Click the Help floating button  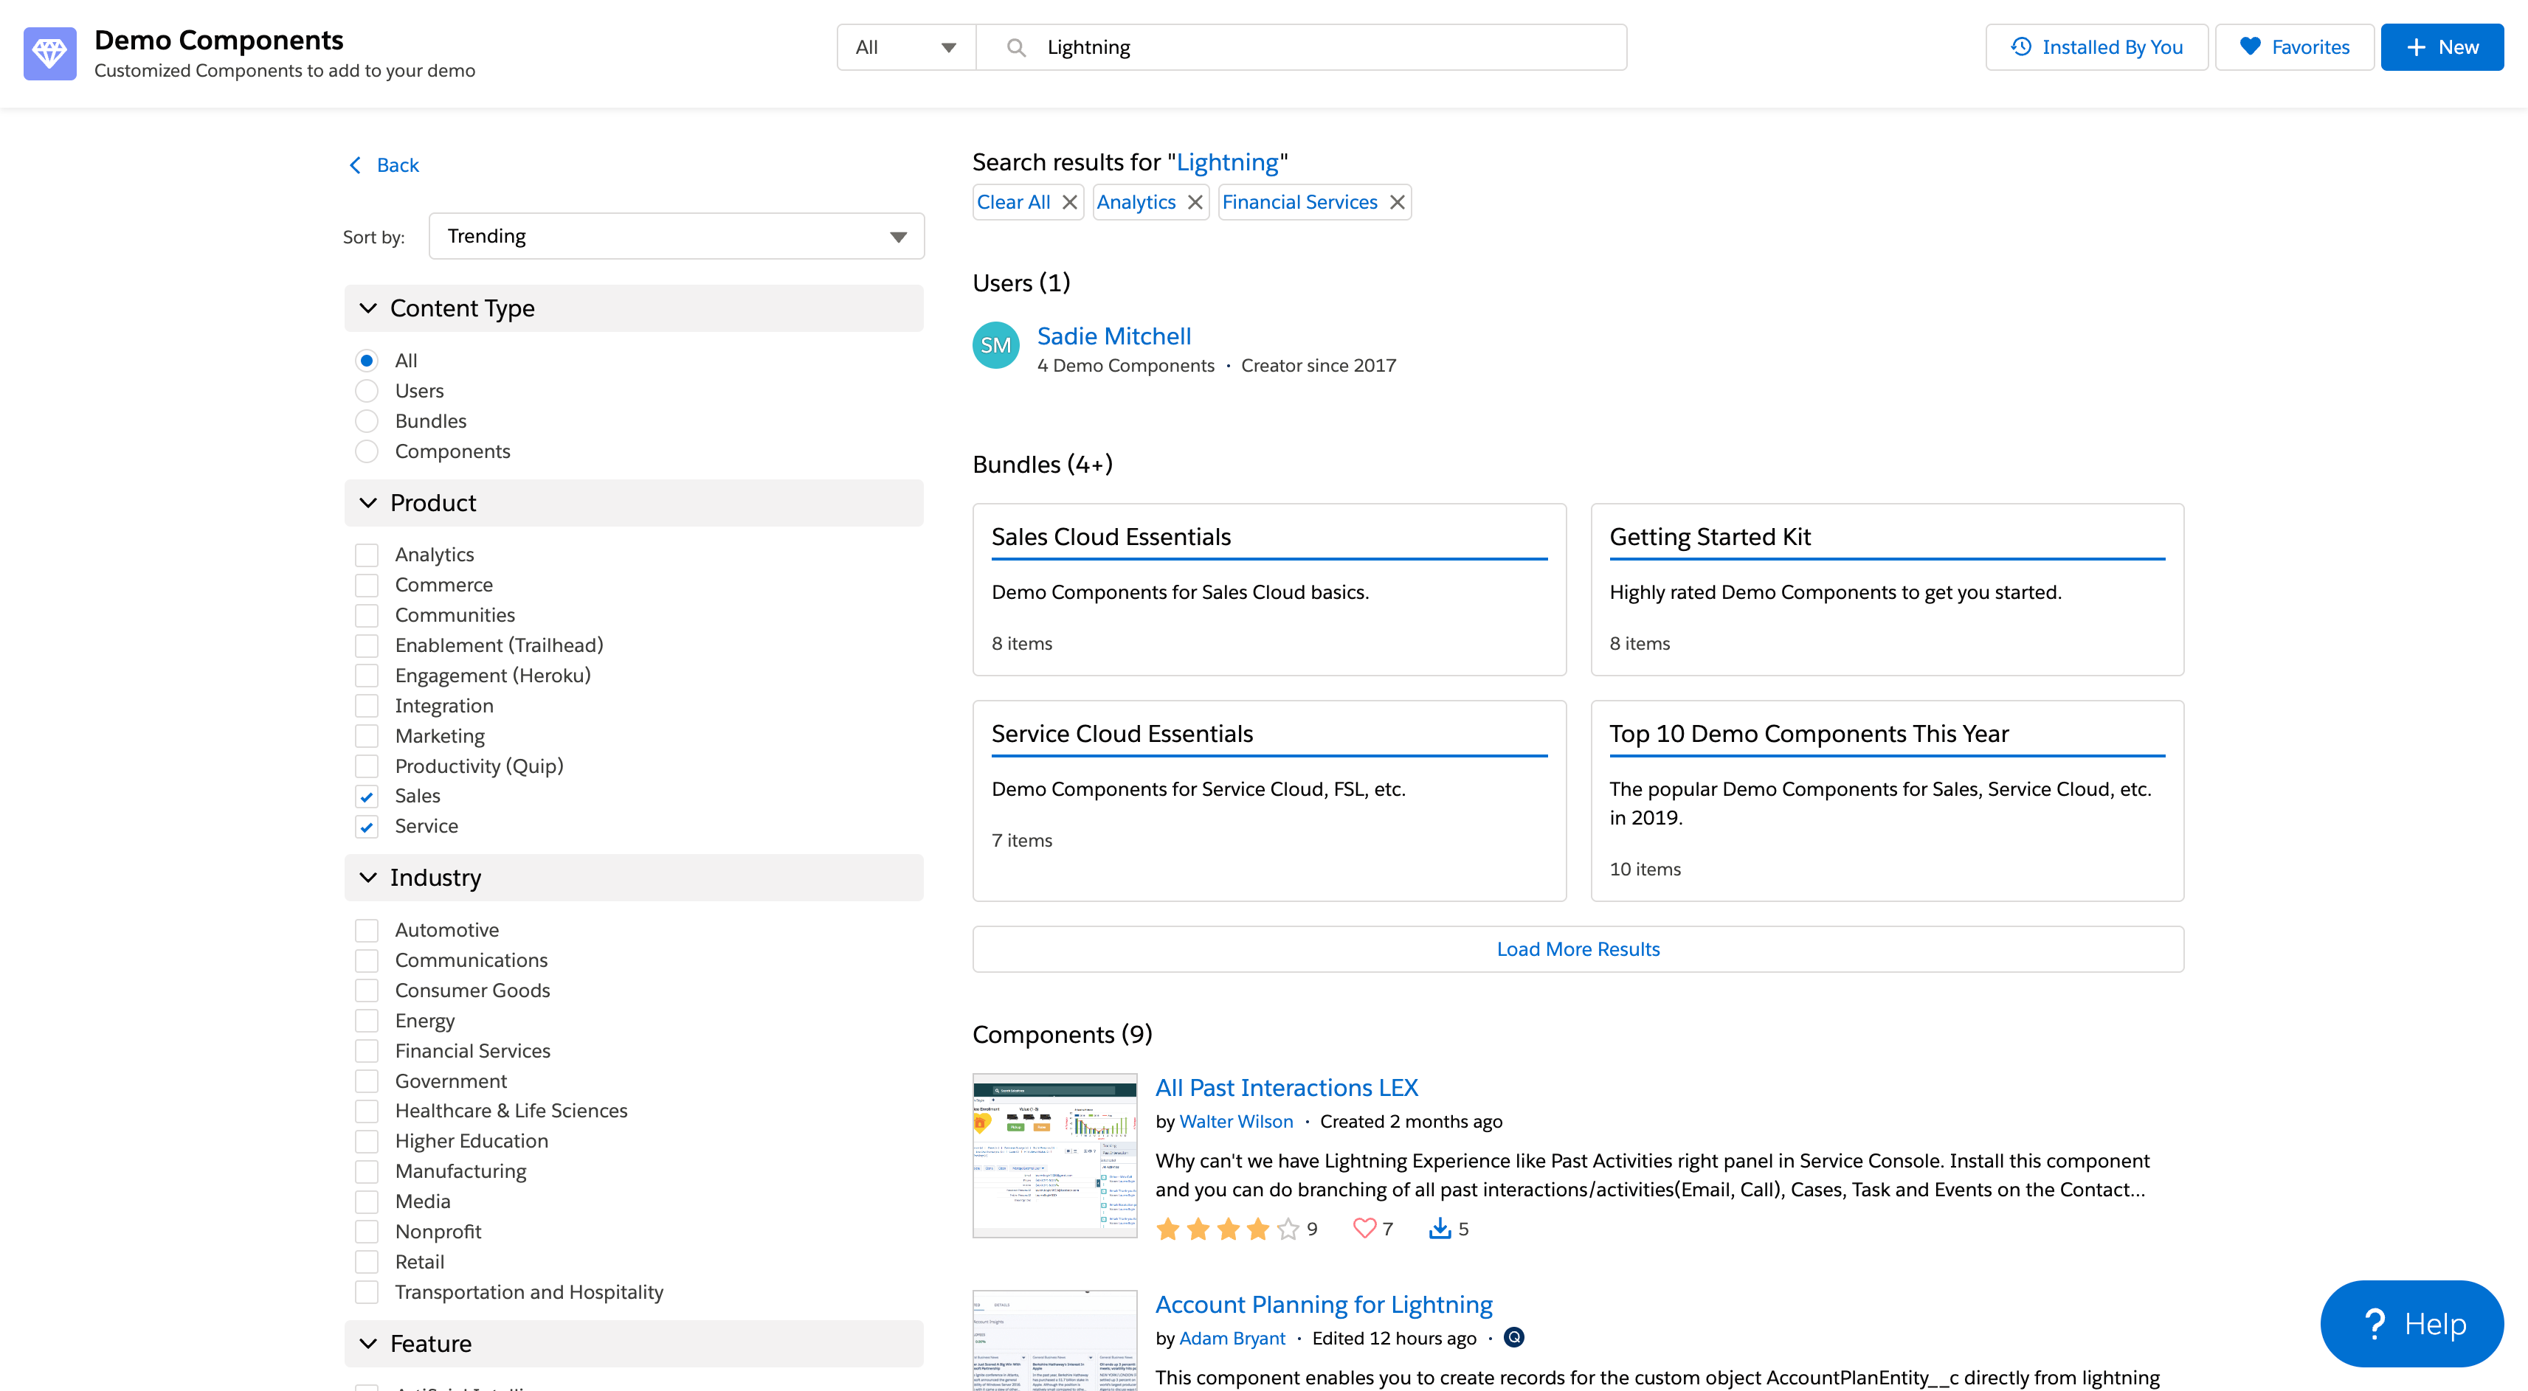pos(2411,1323)
